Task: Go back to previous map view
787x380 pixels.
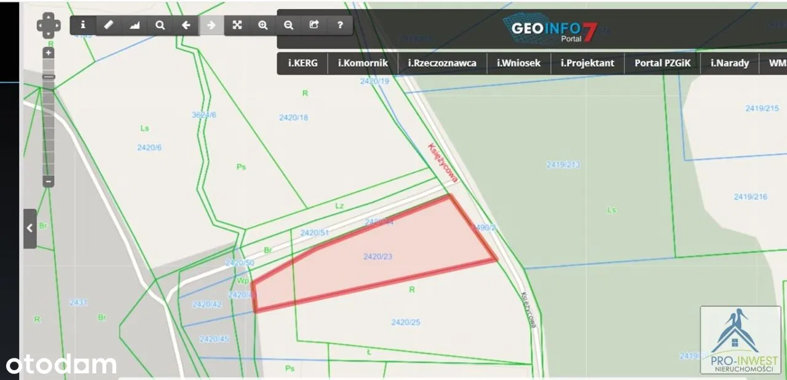Action: click(186, 25)
